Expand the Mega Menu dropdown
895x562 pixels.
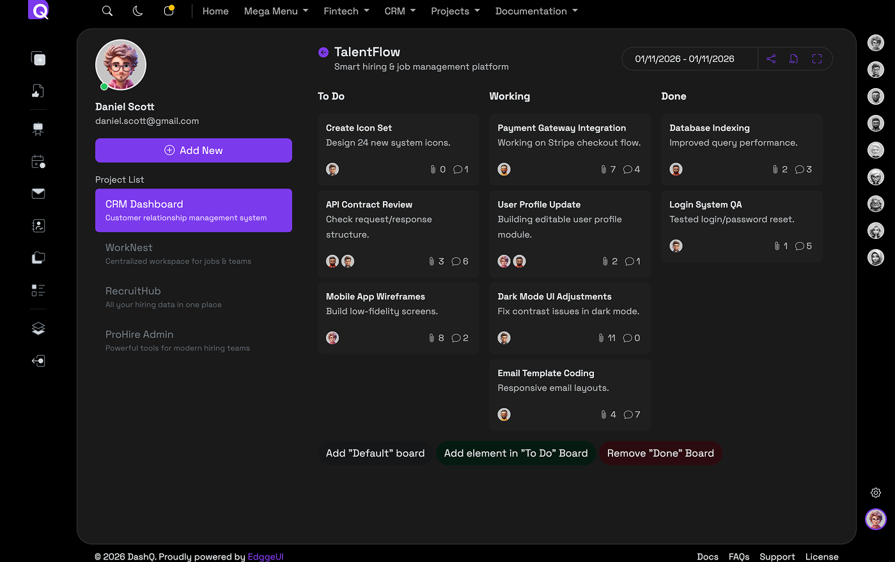click(271, 11)
